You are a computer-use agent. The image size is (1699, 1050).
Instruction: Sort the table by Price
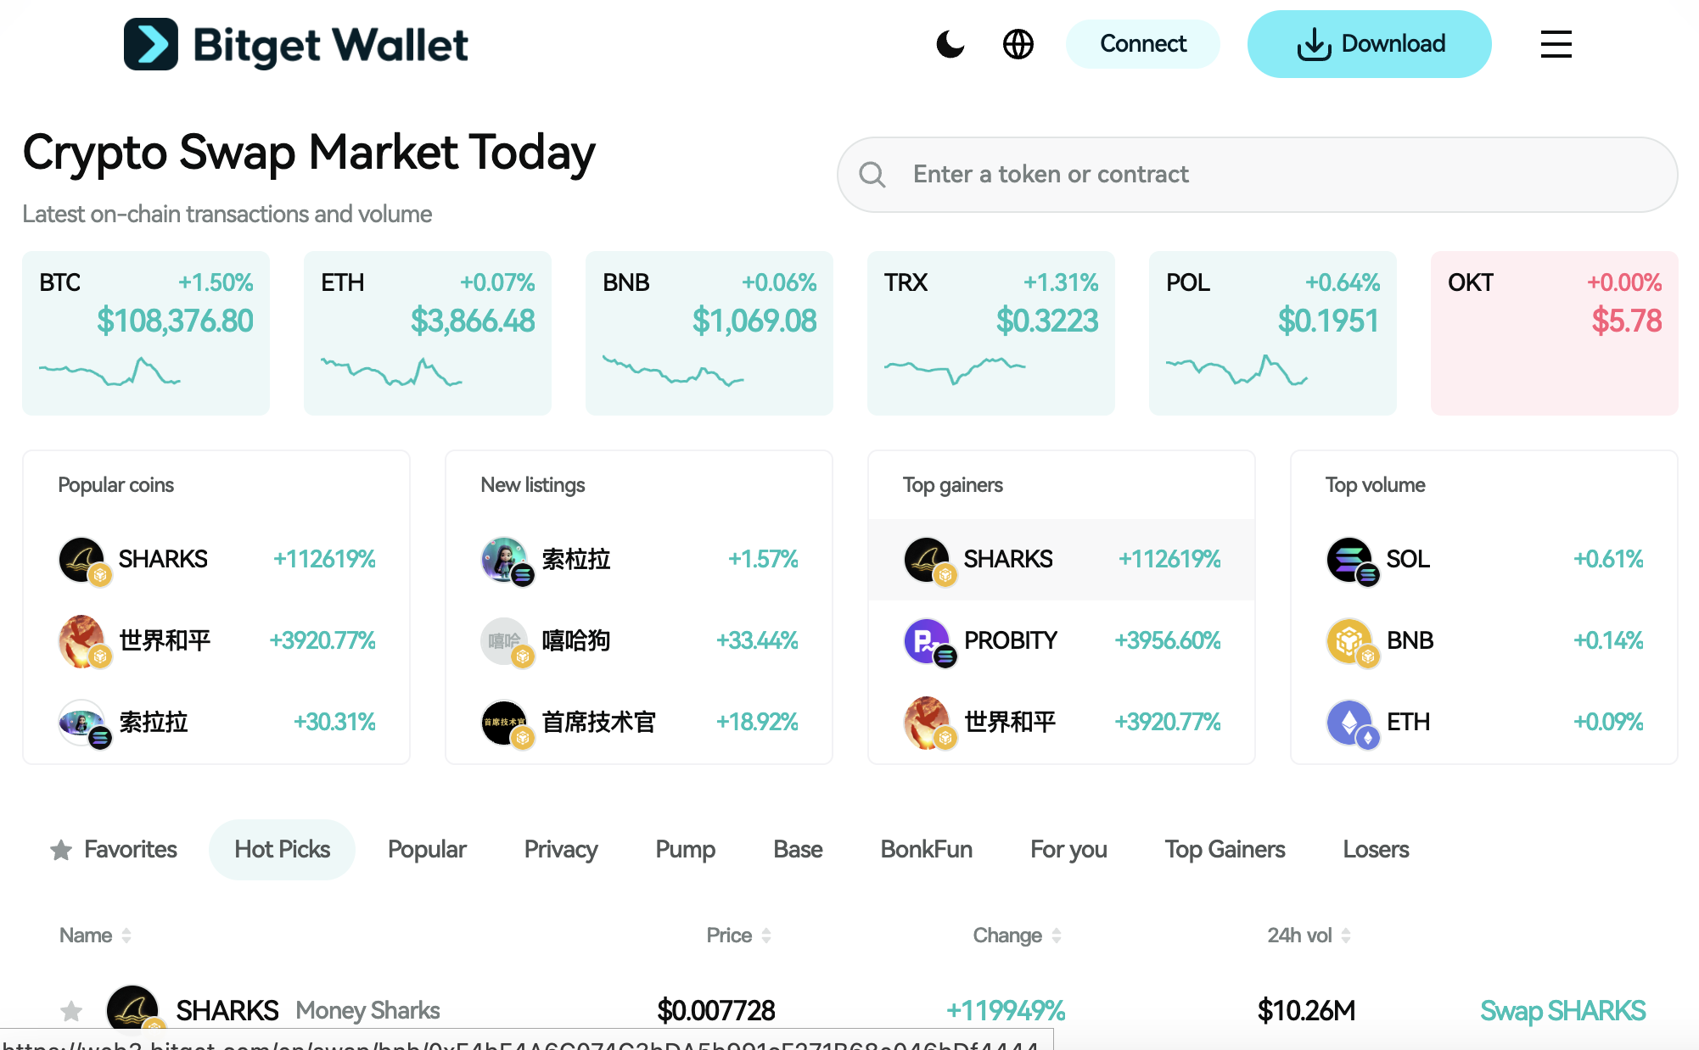(x=738, y=936)
